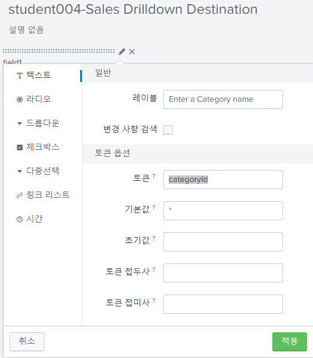
Task: Focus the 레이블 text field
Action: [x=223, y=99]
